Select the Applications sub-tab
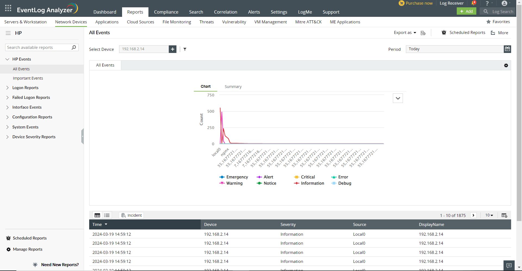 107,22
